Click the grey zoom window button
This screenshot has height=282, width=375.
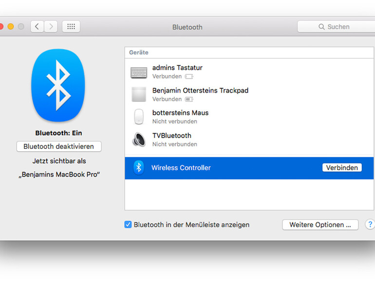coord(21,26)
